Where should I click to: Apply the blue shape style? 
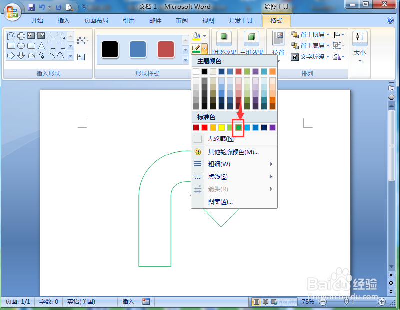click(x=138, y=50)
